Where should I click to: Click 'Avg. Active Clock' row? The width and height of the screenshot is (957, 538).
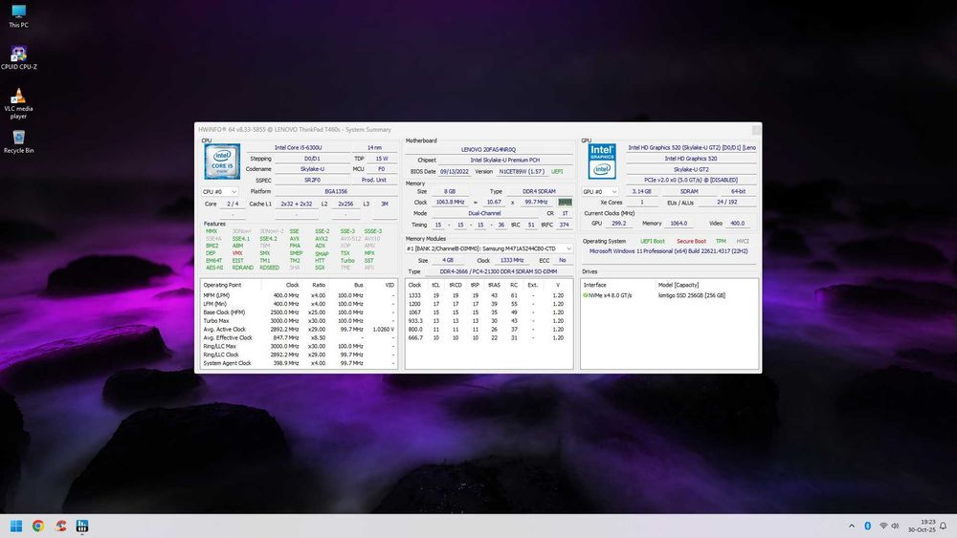point(299,330)
